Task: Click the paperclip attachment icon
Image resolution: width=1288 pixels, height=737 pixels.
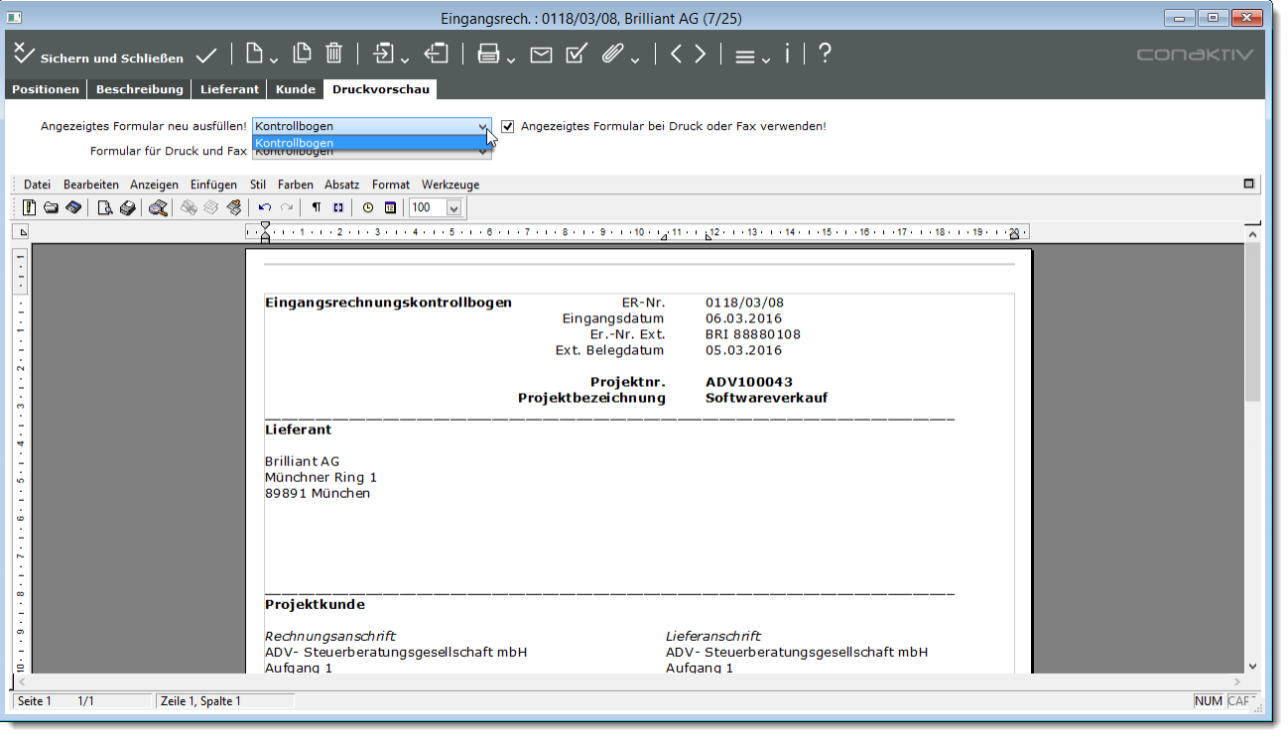Action: pyautogui.click(x=612, y=55)
